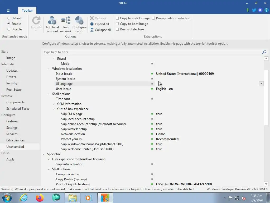Open the Discord link icon

coord(260,10)
